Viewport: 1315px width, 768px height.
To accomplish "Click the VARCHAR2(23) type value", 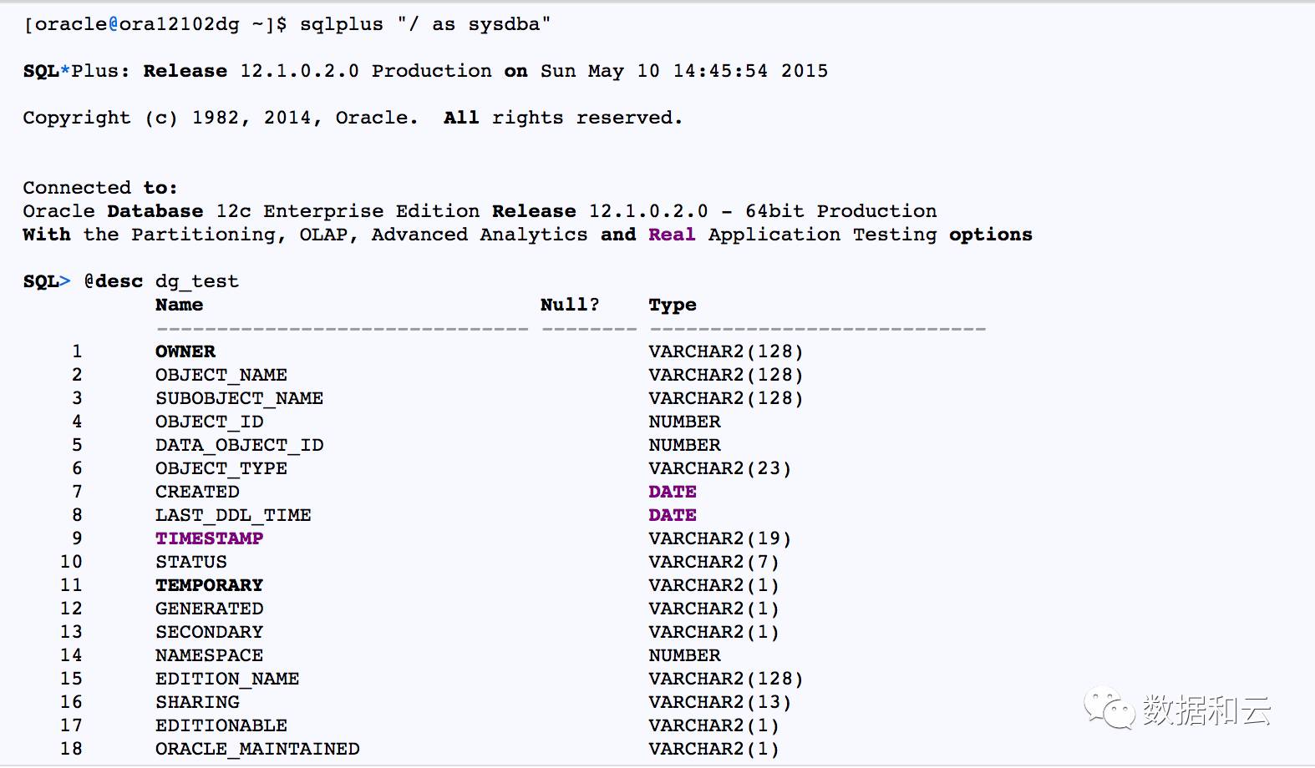I will click(x=720, y=468).
